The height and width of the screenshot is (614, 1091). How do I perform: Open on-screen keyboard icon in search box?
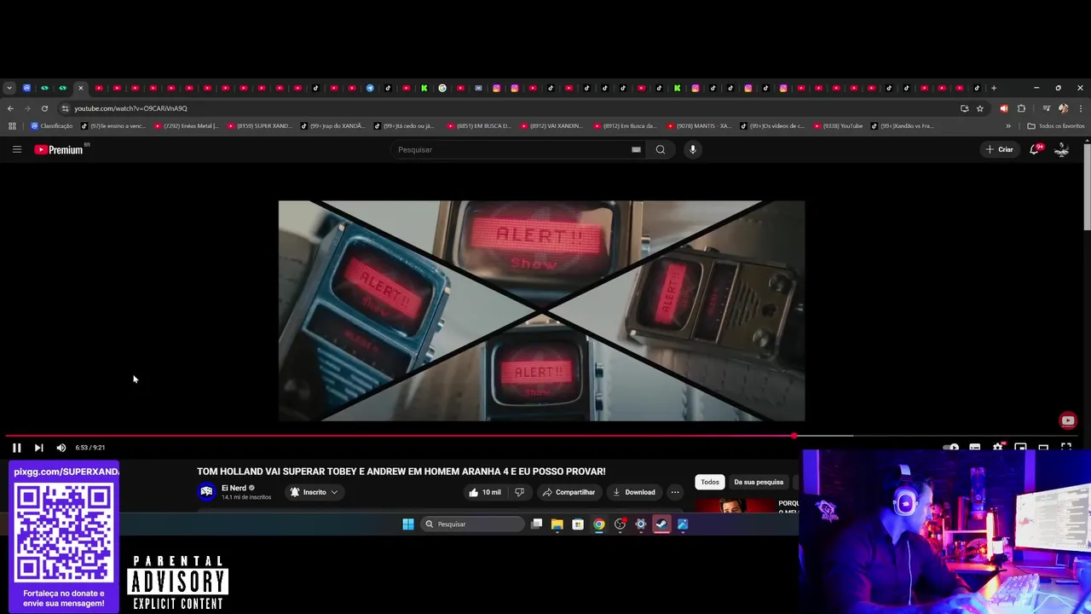pos(636,149)
